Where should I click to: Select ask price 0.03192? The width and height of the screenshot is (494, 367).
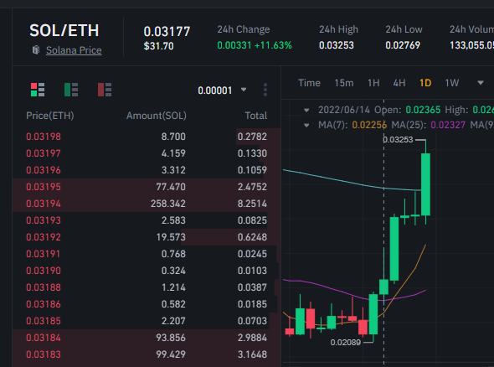pyautogui.click(x=44, y=237)
